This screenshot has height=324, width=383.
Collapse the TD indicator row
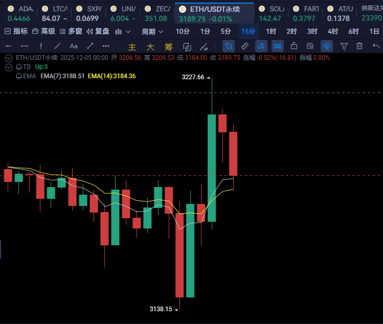click(x=9, y=67)
